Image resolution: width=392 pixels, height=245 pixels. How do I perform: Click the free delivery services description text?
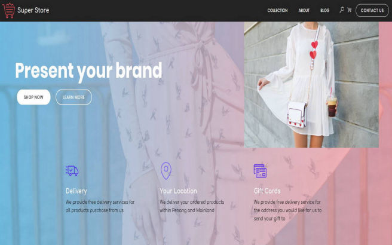[100, 206]
